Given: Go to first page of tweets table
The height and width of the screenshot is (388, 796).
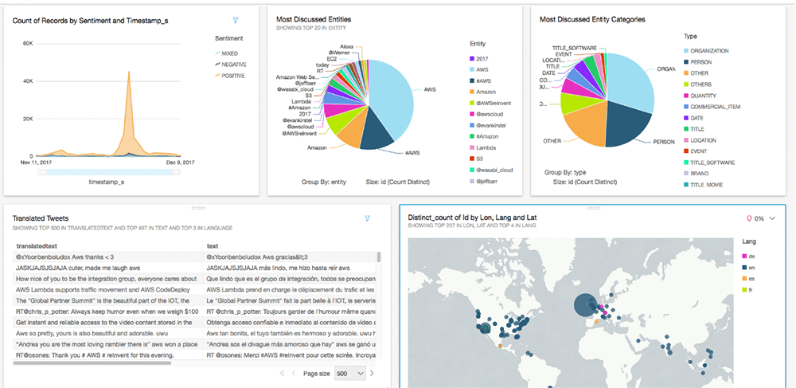Looking at the screenshot, I should (283, 374).
